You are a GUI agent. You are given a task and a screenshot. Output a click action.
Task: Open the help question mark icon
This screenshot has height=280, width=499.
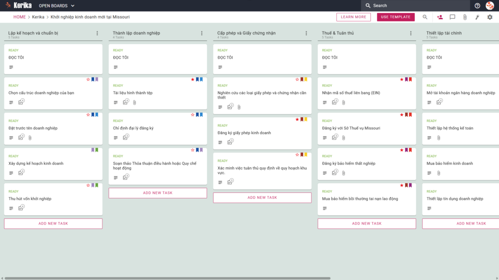(477, 6)
